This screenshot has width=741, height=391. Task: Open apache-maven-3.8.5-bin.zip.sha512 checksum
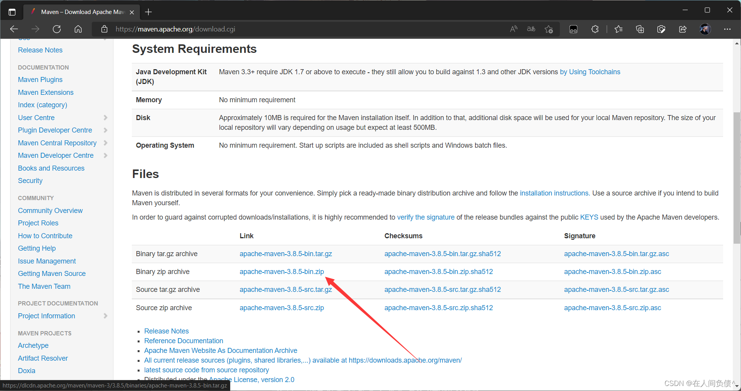[439, 272]
